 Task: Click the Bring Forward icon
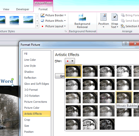[123, 15]
